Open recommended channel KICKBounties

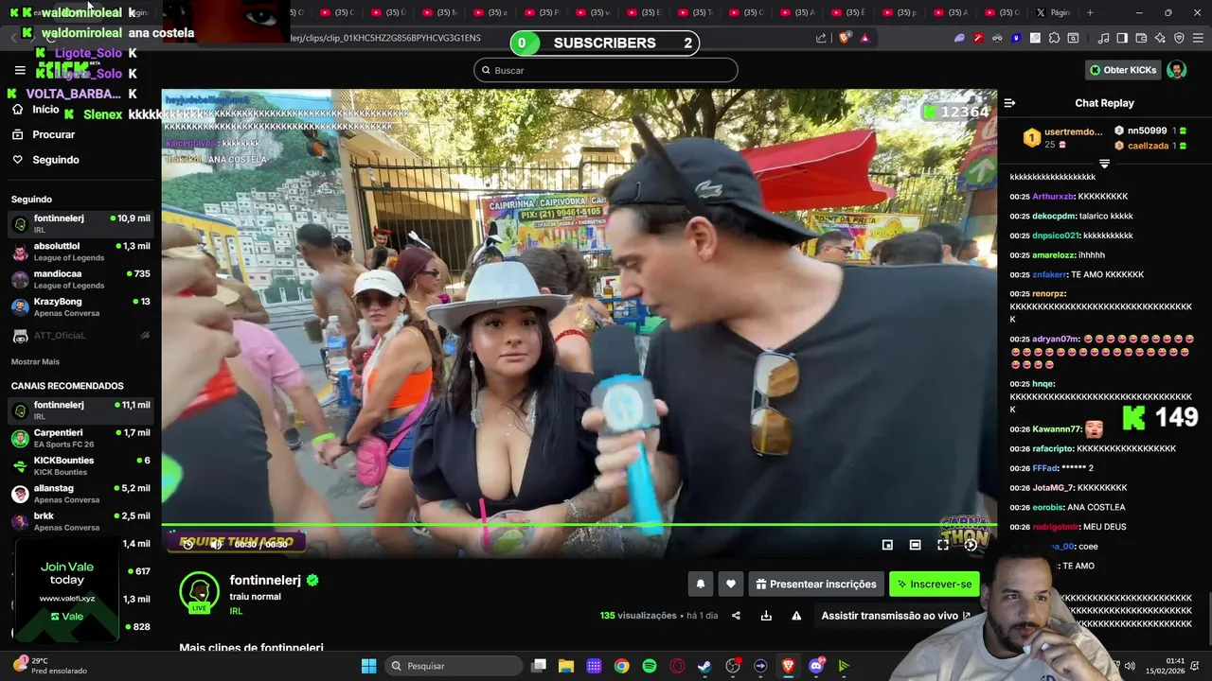coord(80,465)
